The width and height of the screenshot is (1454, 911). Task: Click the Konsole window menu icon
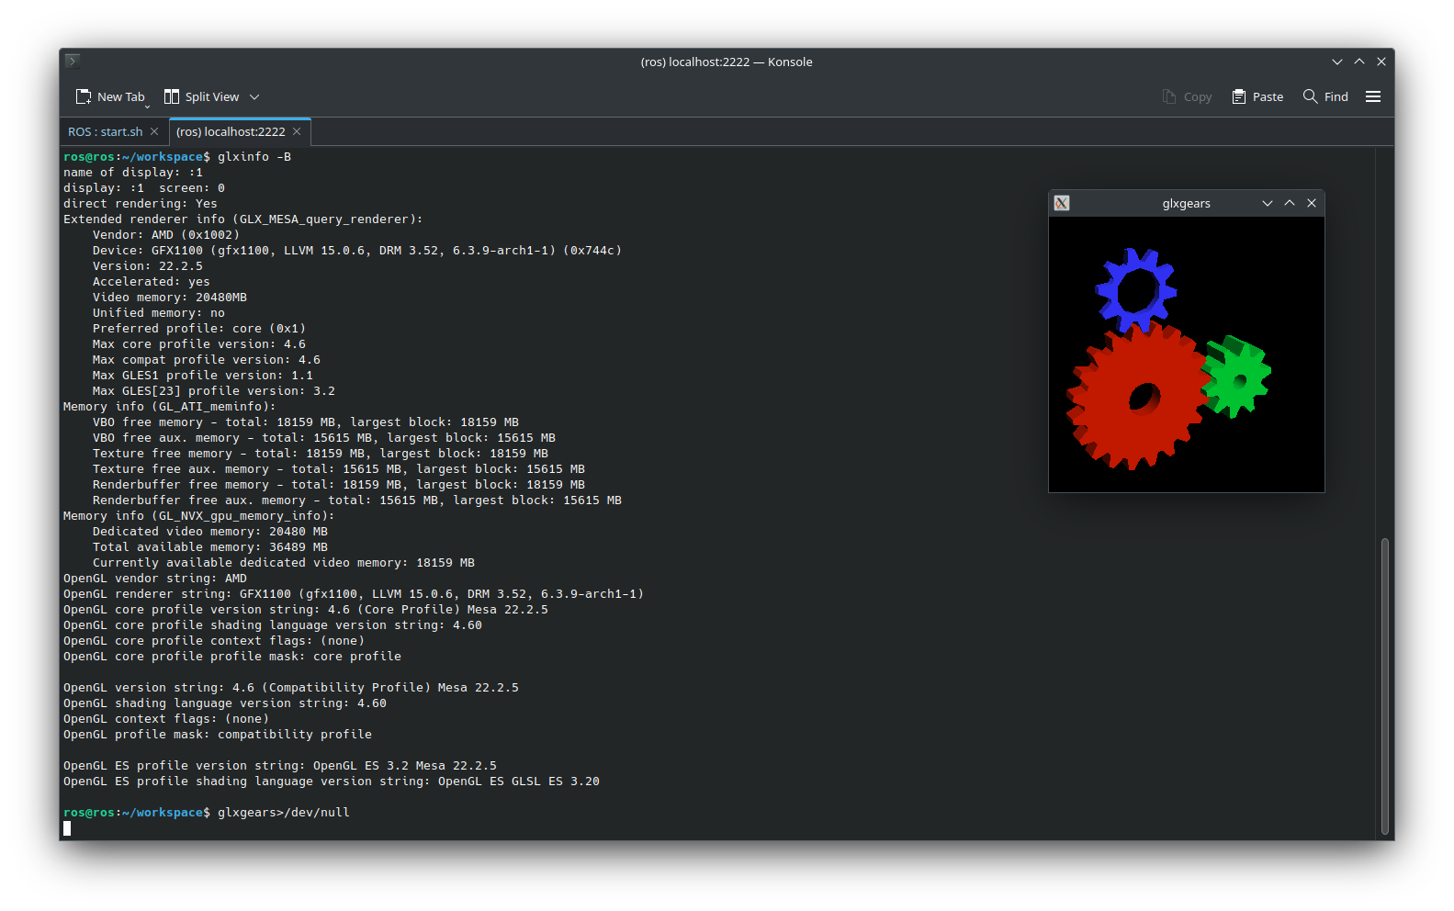coord(73,62)
